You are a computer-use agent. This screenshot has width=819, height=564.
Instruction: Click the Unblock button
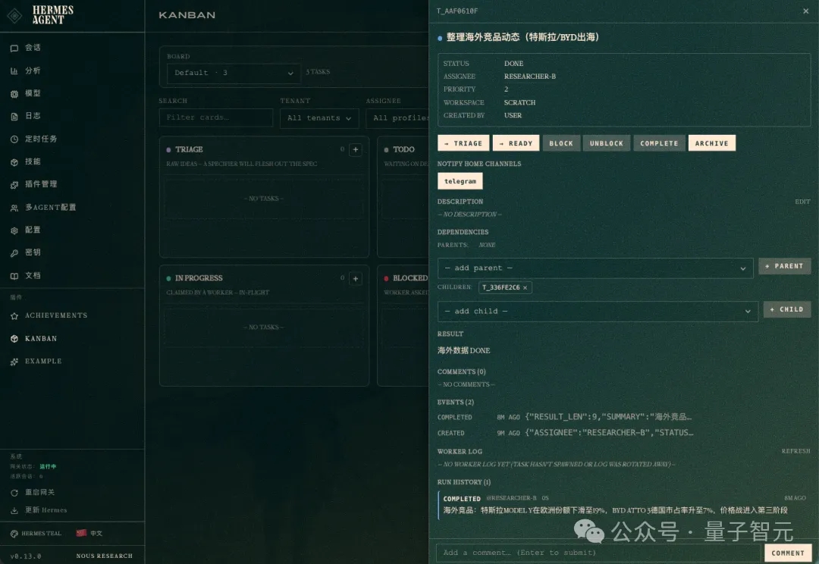point(607,143)
